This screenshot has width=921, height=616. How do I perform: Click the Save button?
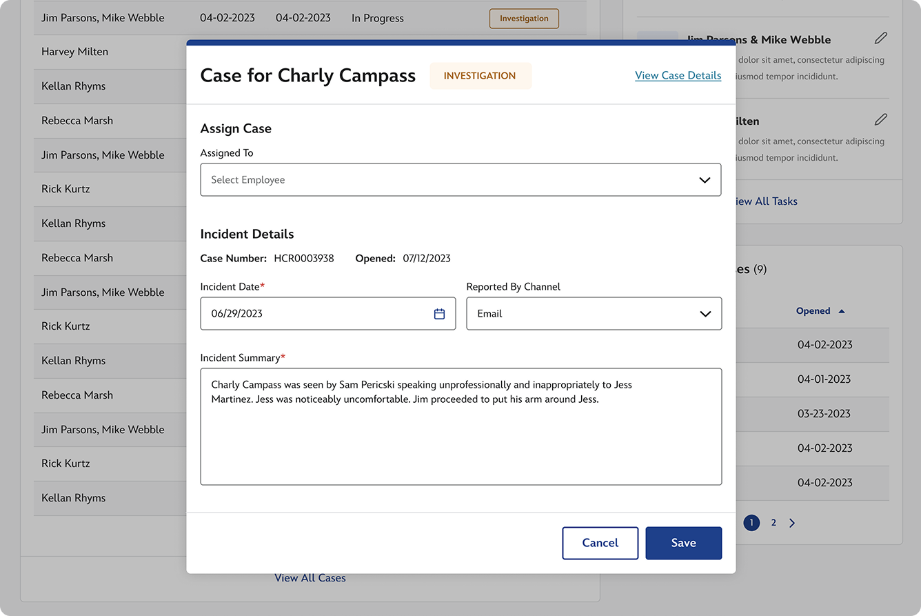click(x=683, y=543)
